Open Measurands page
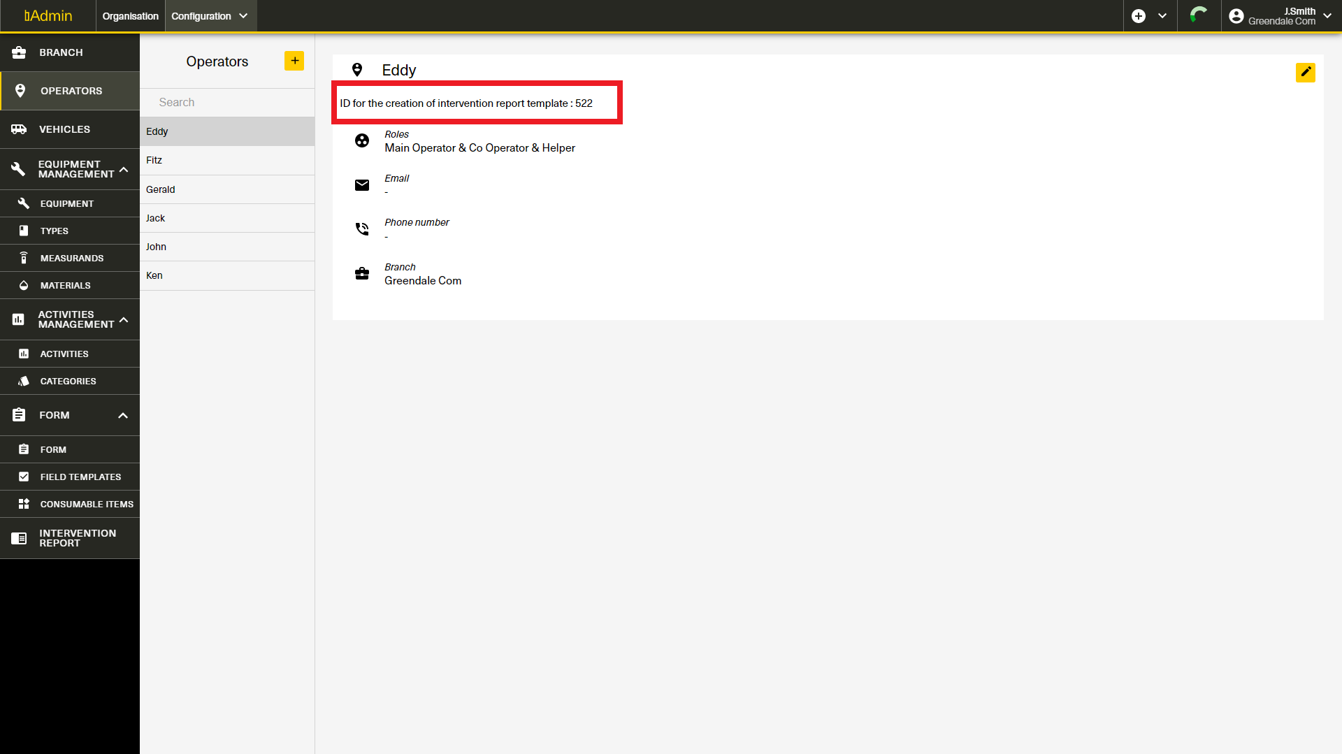 pyautogui.click(x=70, y=258)
